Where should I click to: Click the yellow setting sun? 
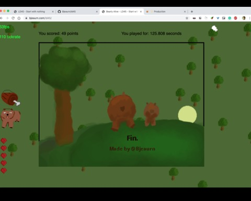pos(187,115)
